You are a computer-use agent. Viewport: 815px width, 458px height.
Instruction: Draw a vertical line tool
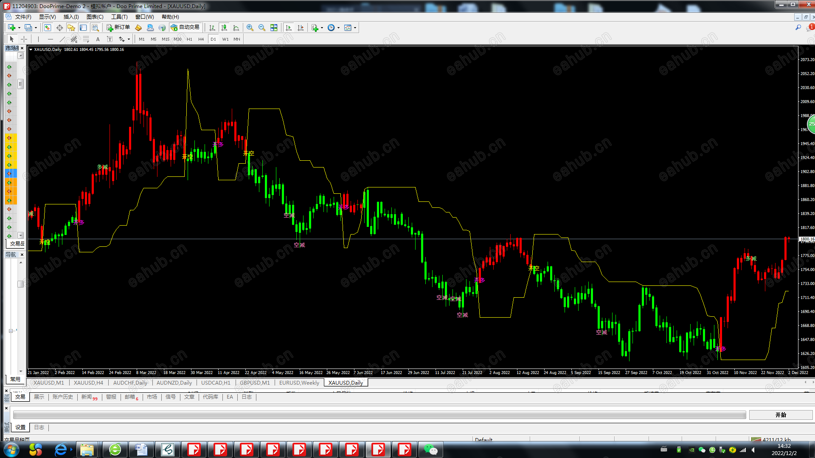click(38, 39)
